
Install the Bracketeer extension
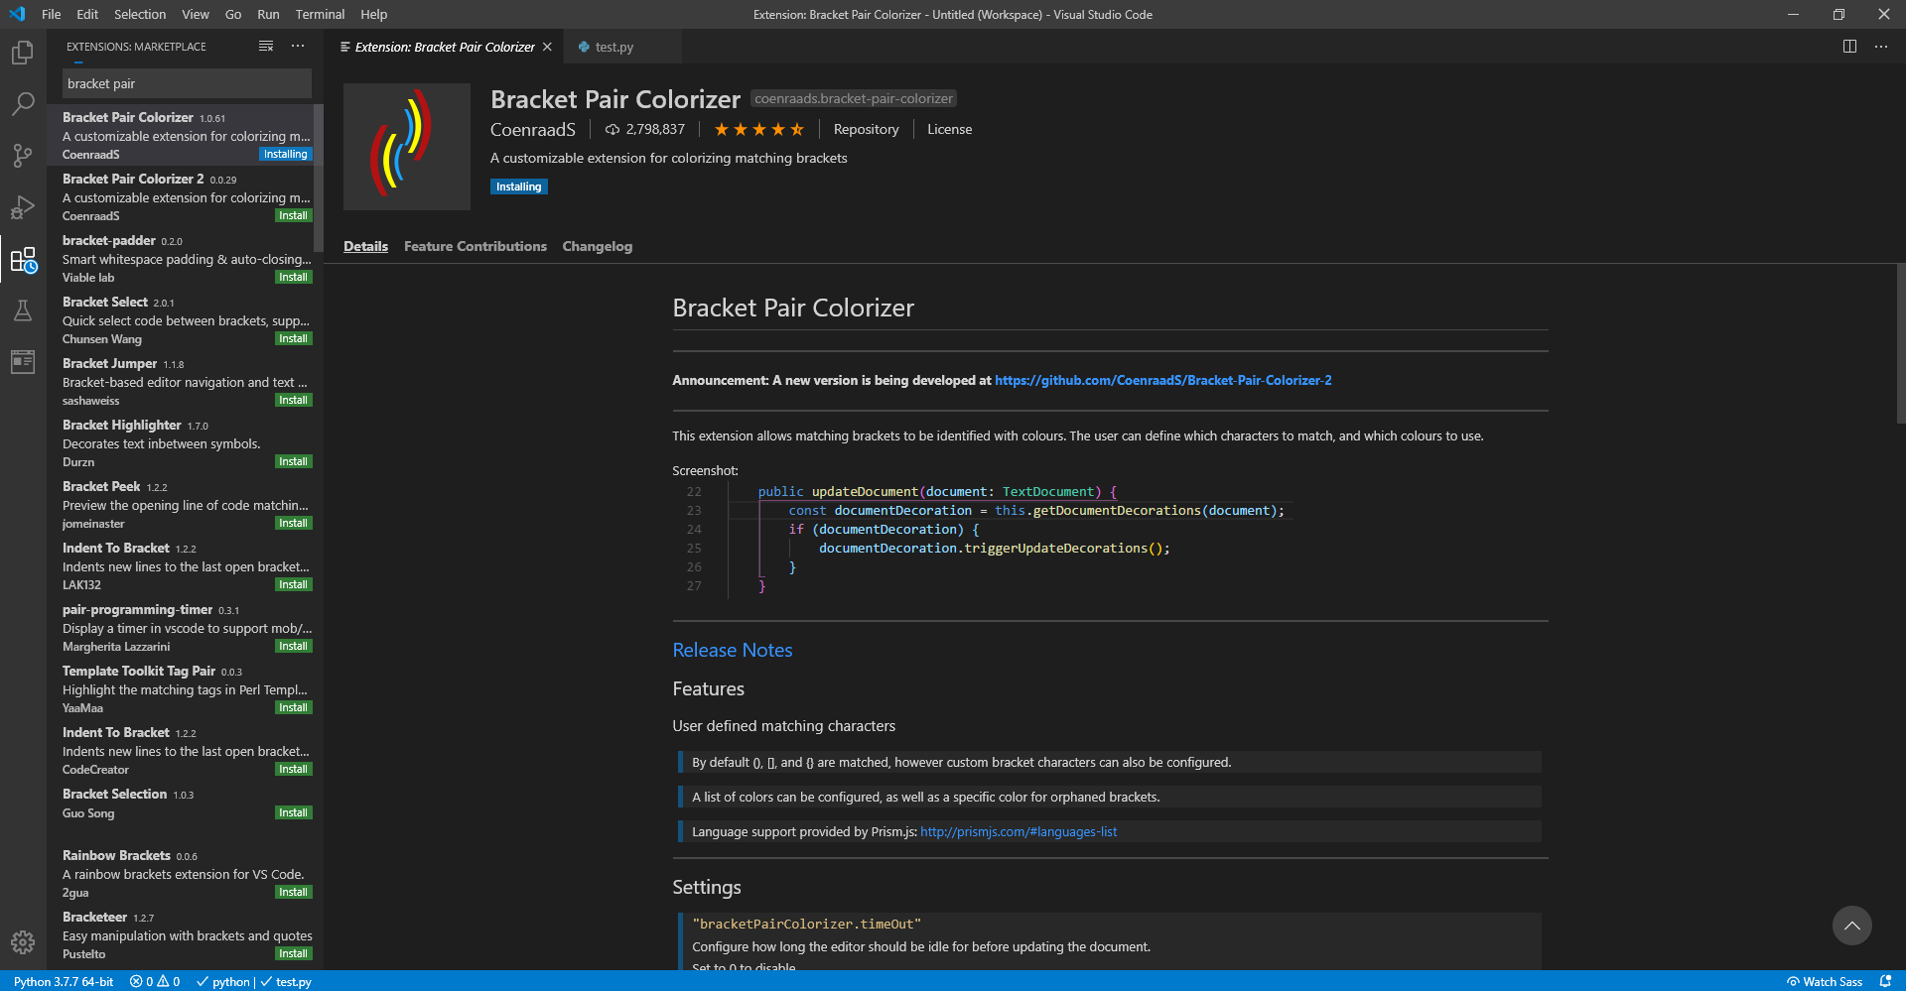[x=293, y=953]
